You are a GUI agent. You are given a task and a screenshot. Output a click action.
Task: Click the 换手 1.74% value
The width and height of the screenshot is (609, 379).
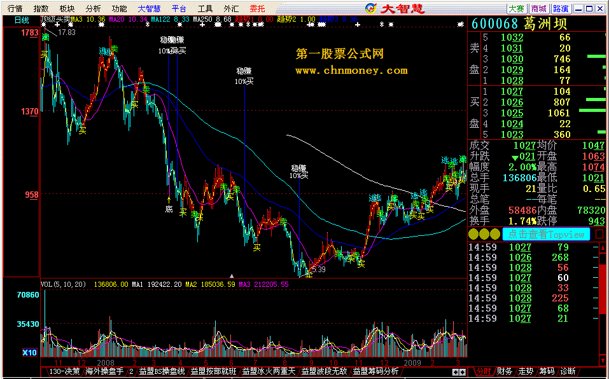522,221
